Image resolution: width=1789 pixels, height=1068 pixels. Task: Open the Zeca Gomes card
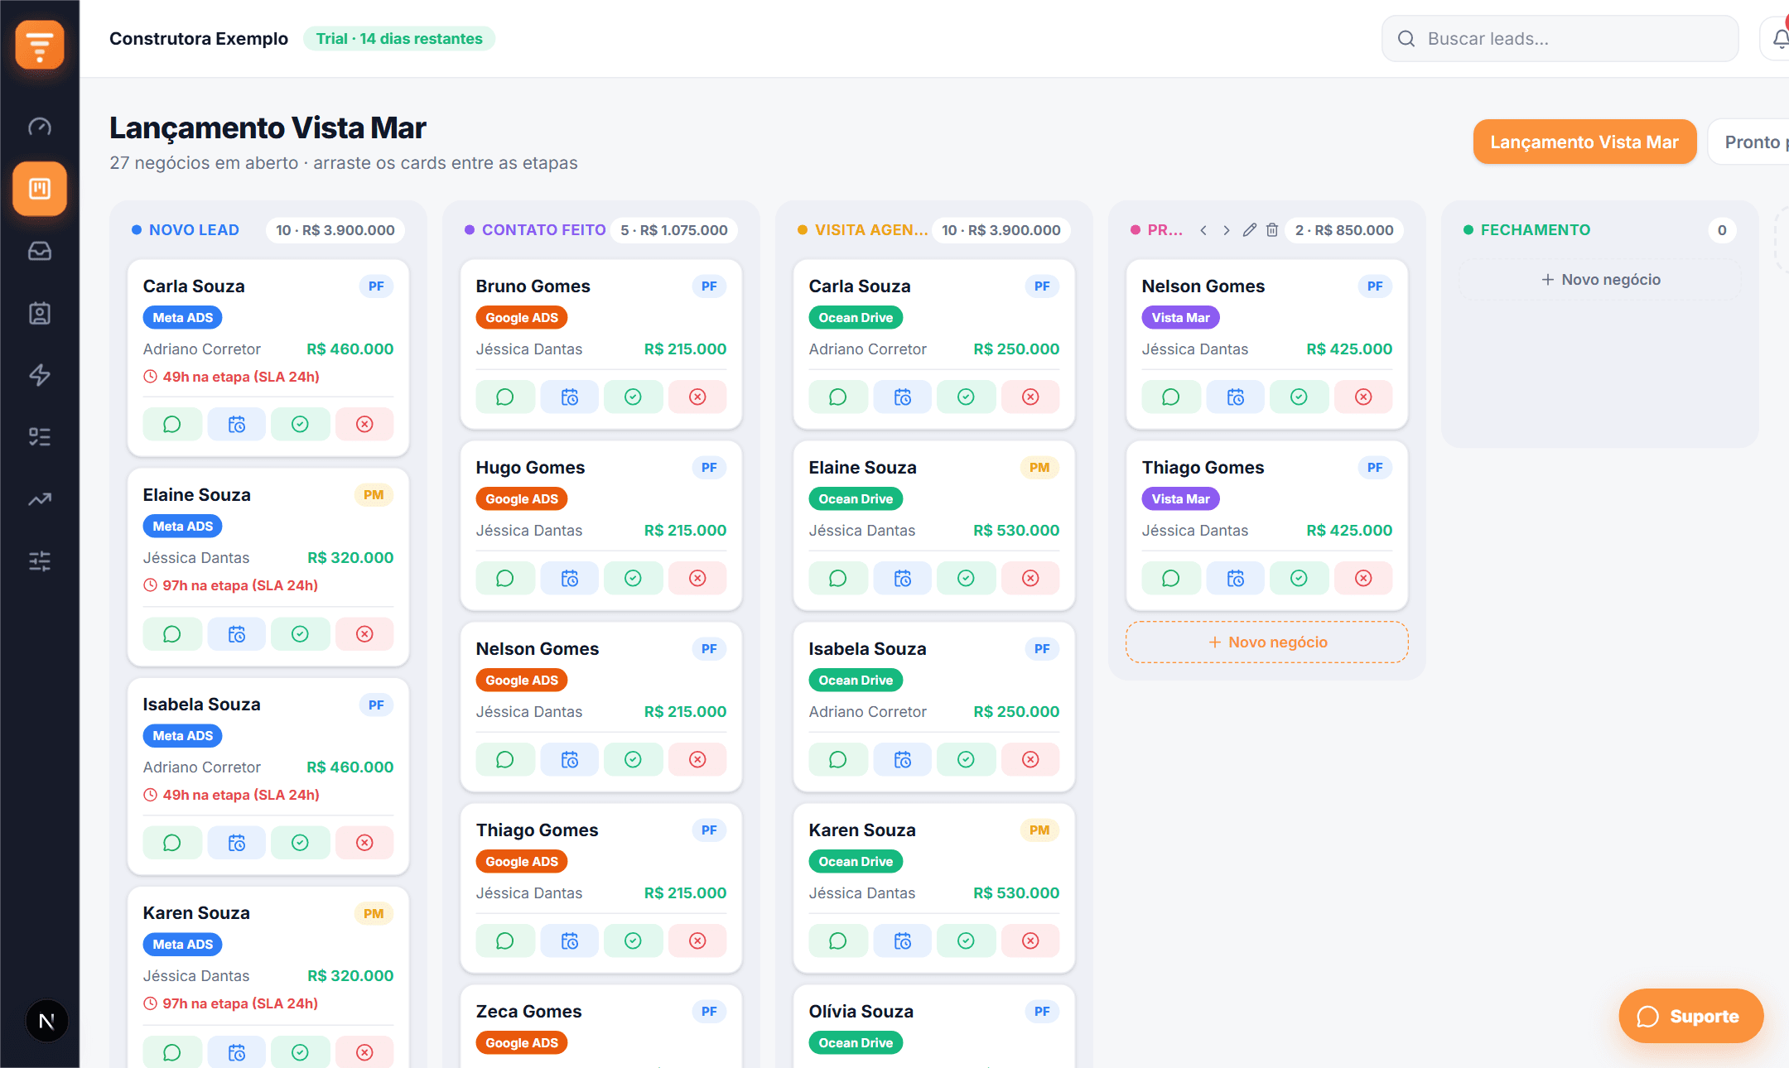point(601,1026)
